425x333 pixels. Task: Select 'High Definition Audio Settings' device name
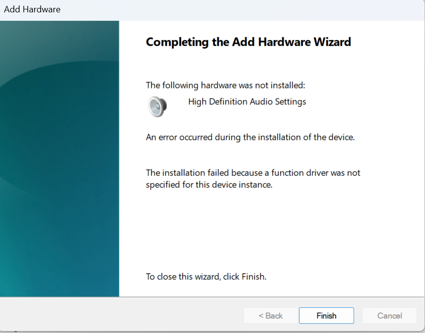click(247, 102)
